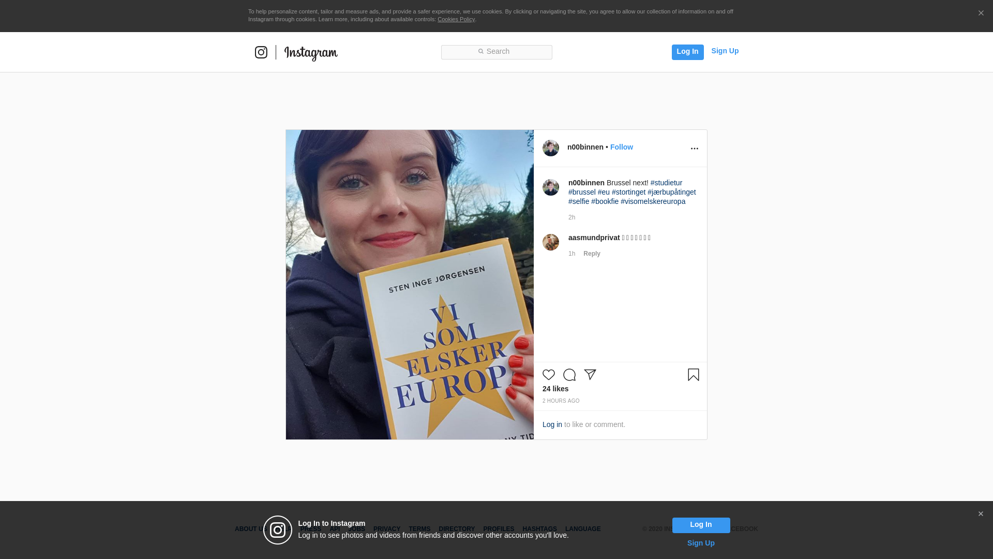
Task: Click the heart like icon
Action: point(549,375)
